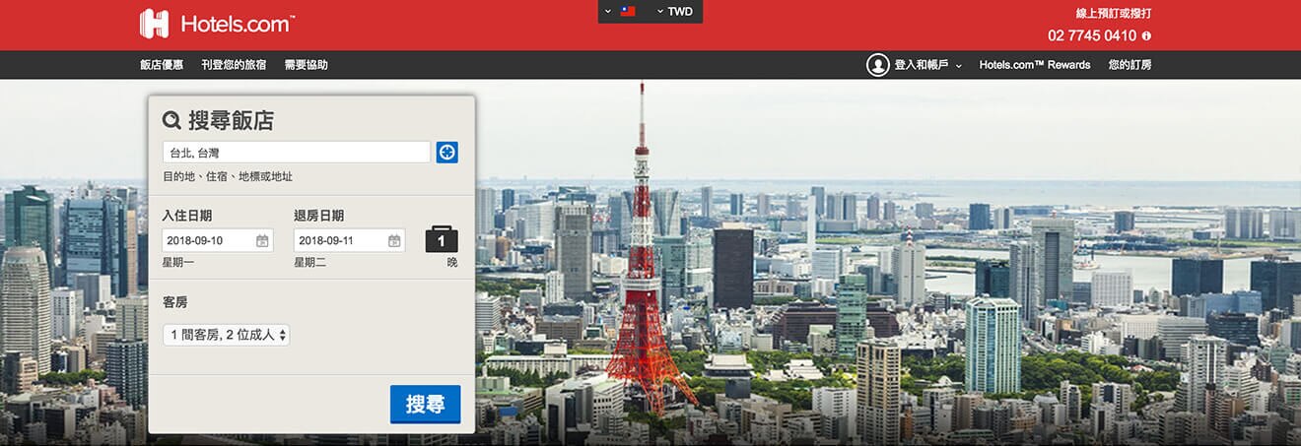Click the 客房 label
Image resolution: width=1301 pixels, height=446 pixels.
174,303
